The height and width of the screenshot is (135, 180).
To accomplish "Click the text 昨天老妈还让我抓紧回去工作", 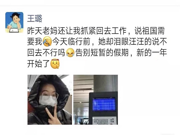I will [x=77, y=31].
